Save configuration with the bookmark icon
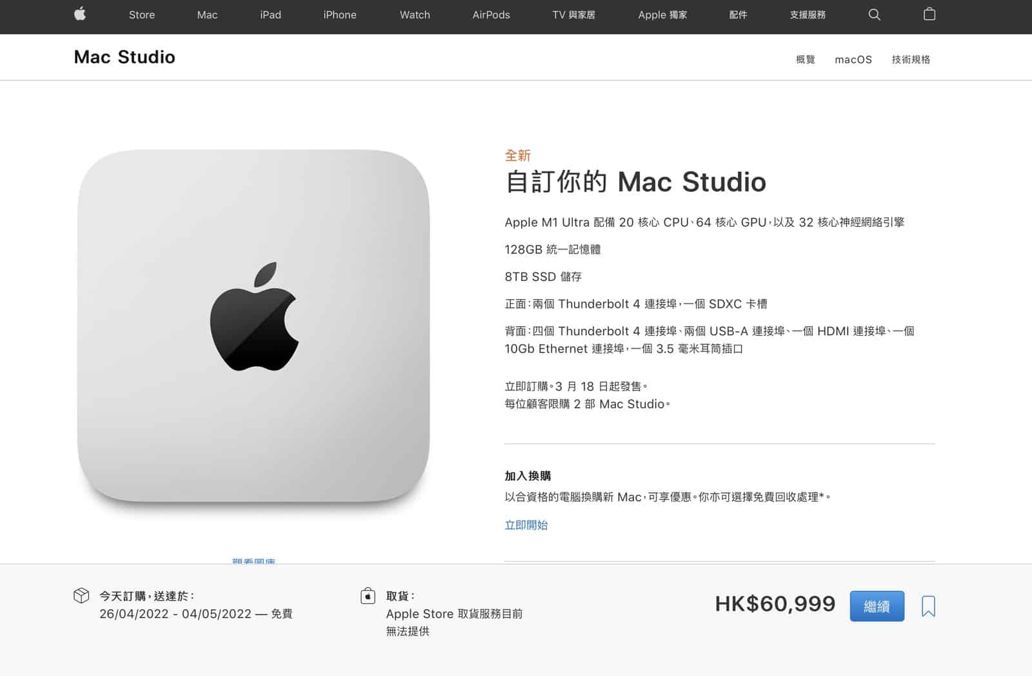The image size is (1032, 676). point(928,606)
